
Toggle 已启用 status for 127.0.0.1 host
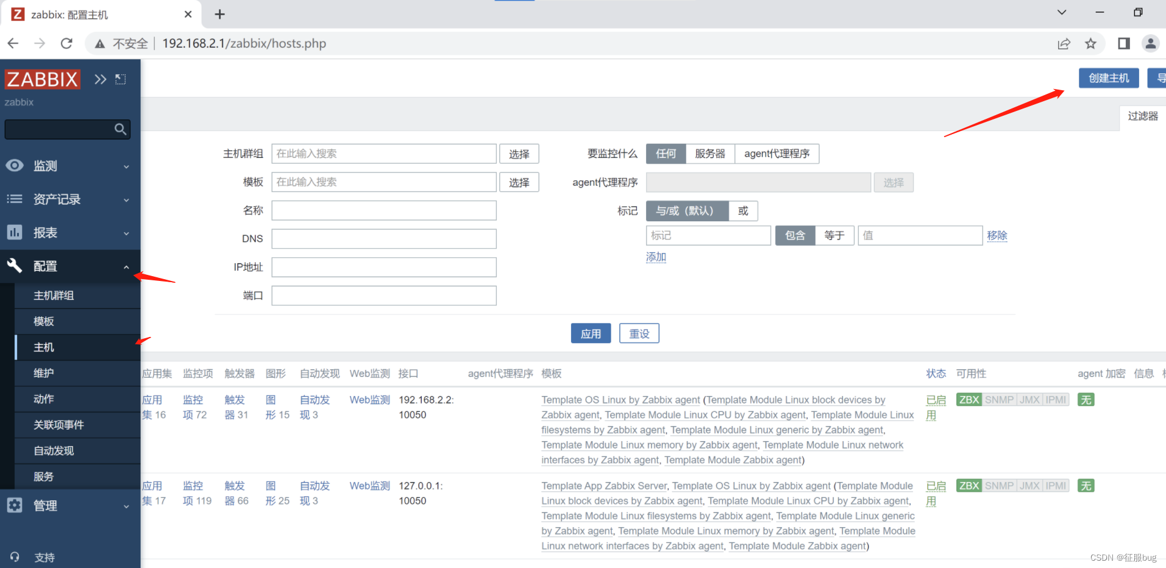coord(936,493)
